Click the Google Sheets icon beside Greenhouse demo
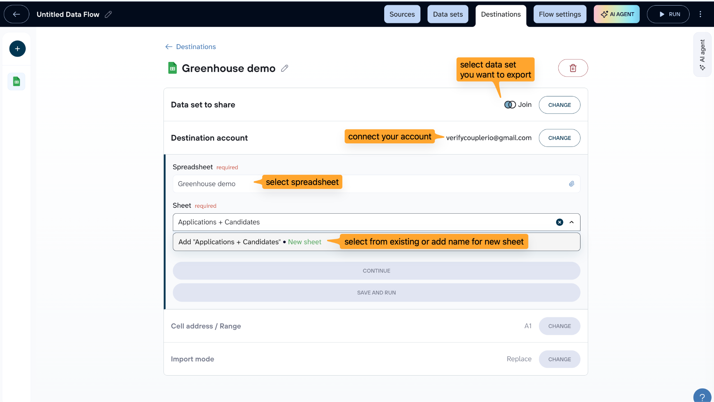Viewport: 714px width, 402px height. point(173,68)
